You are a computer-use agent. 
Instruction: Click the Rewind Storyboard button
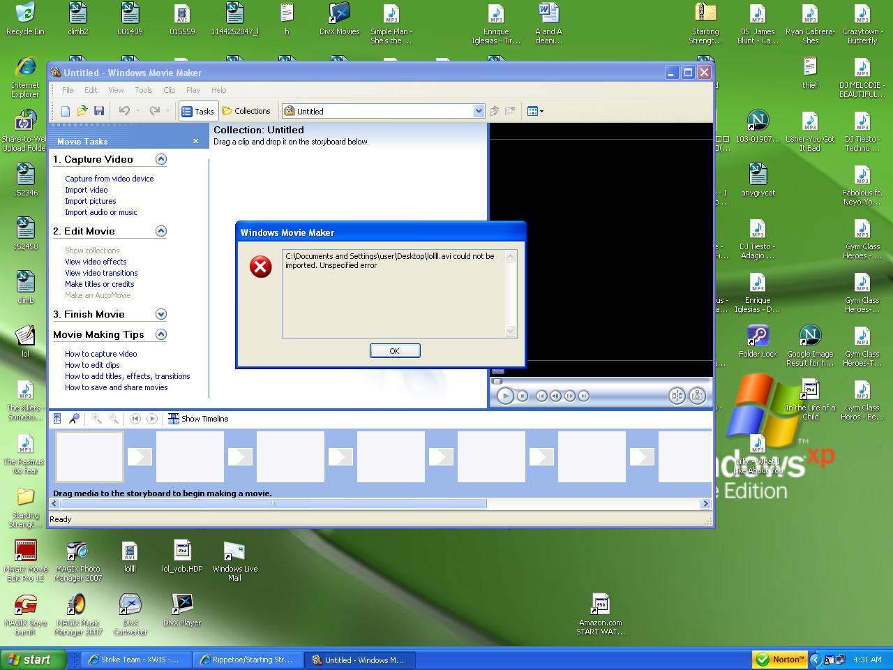tap(135, 419)
